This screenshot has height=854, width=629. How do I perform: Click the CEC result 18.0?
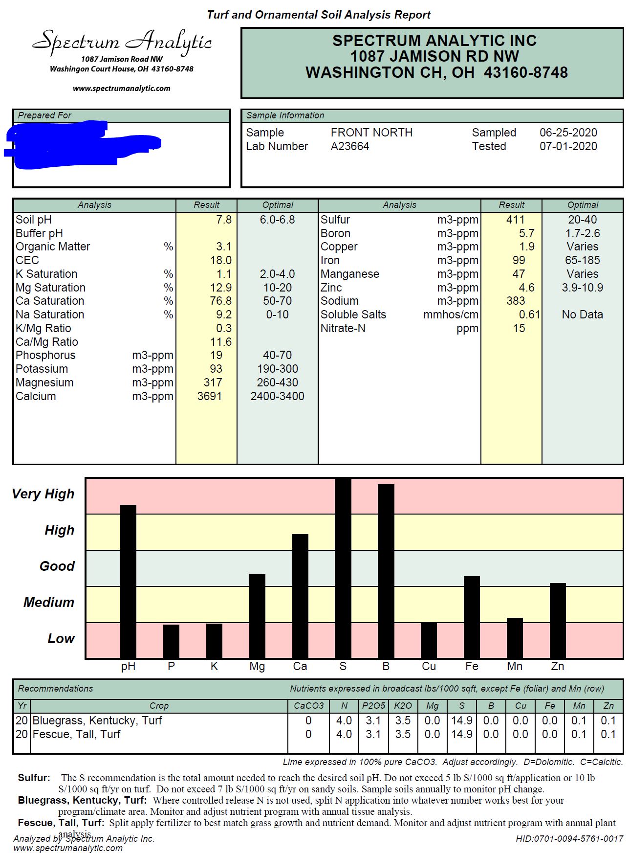221,260
